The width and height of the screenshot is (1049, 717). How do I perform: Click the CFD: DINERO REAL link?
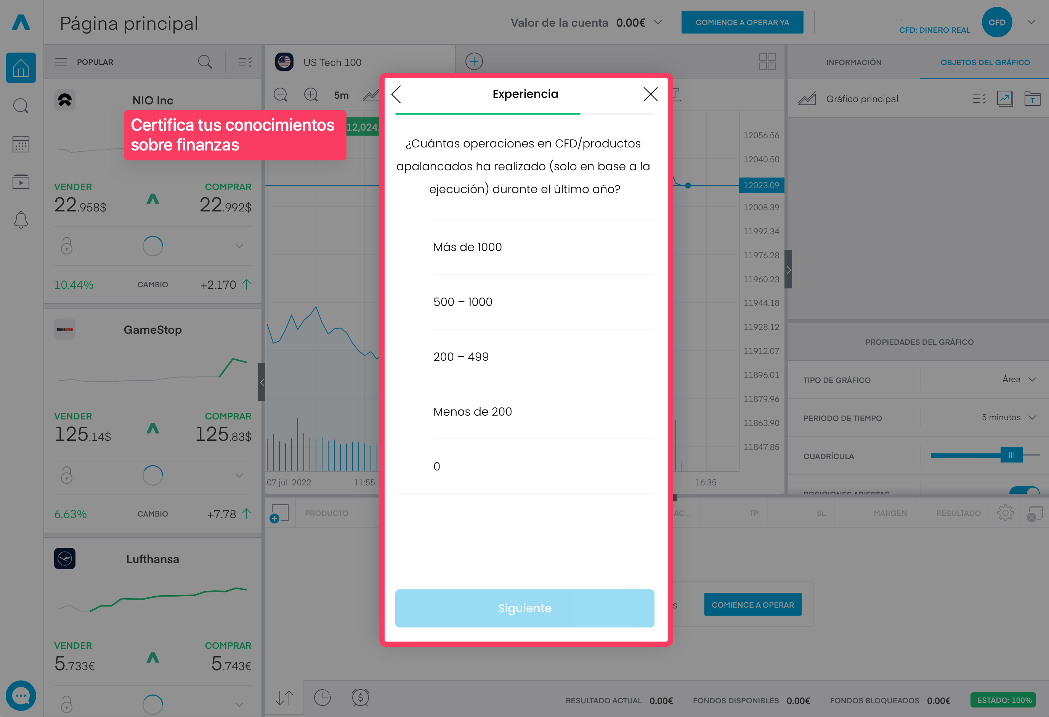pyautogui.click(x=934, y=30)
